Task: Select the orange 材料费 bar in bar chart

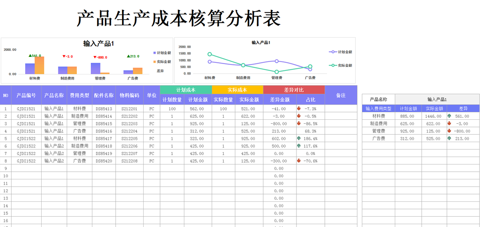Action: 40,65
